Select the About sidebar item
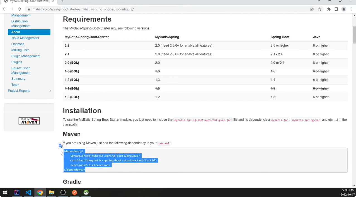The height and width of the screenshot is (197, 356). click(29, 32)
